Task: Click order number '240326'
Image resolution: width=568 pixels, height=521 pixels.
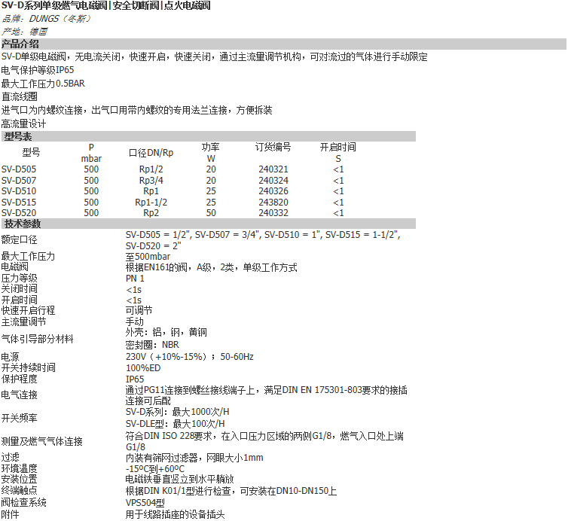Action: pos(273,191)
